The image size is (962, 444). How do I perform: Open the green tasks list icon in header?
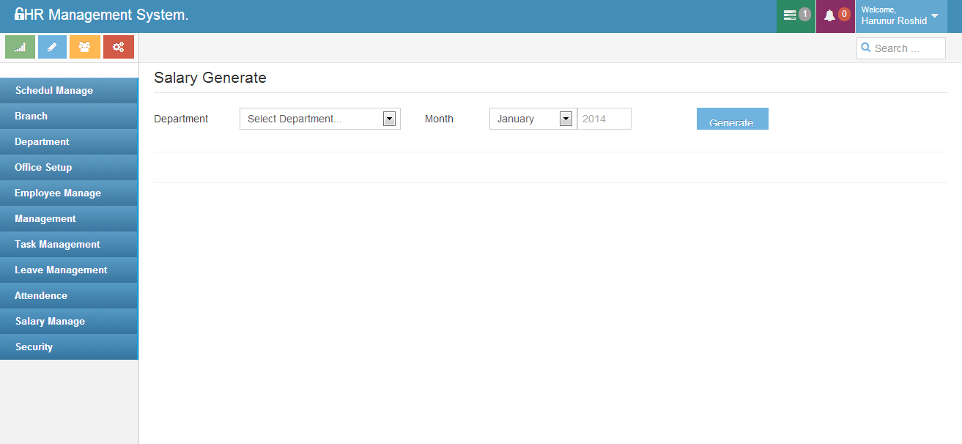click(x=790, y=15)
